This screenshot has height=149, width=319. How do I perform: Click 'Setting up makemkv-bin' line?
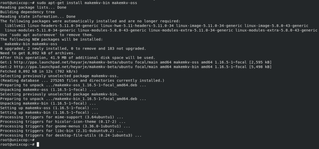49,113
